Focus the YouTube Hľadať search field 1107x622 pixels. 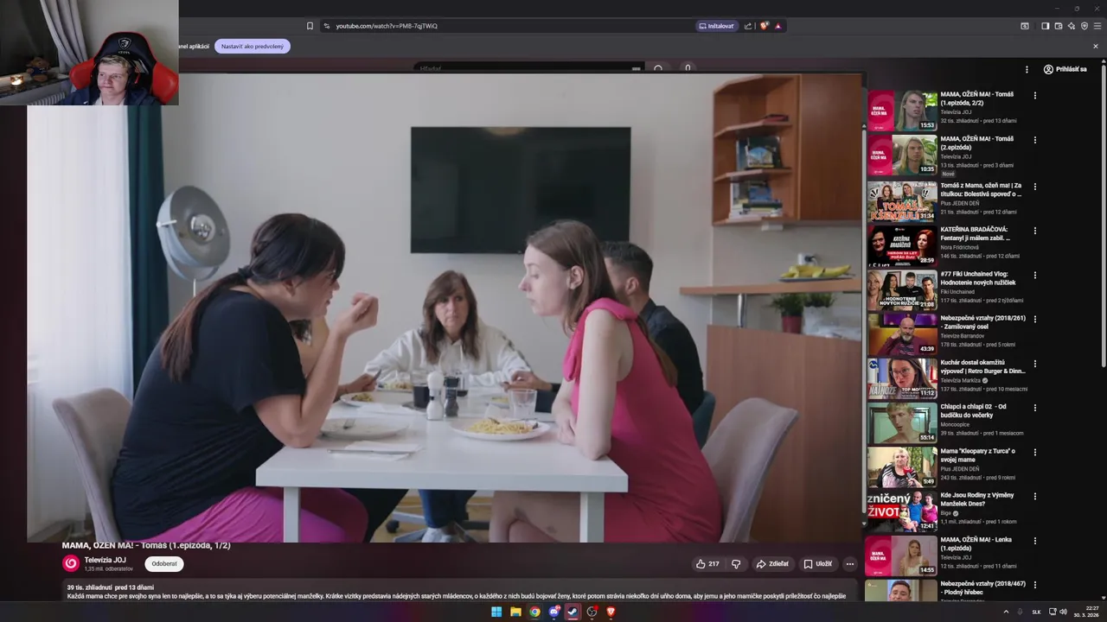tap(528, 68)
